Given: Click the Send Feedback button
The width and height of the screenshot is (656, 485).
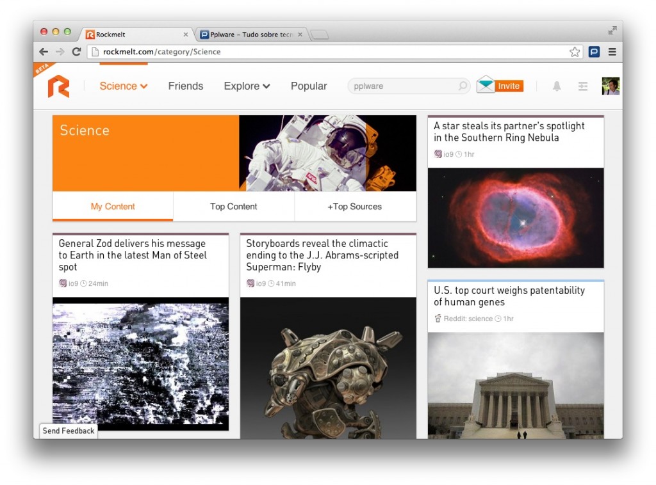Looking at the screenshot, I should (69, 431).
